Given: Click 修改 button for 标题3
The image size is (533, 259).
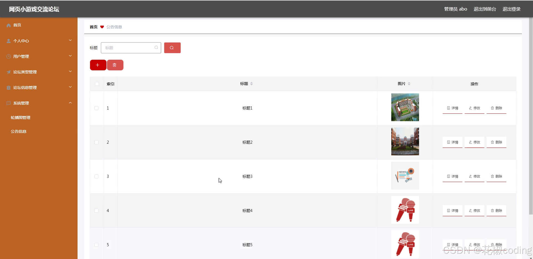Looking at the screenshot, I should pos(474,176).
